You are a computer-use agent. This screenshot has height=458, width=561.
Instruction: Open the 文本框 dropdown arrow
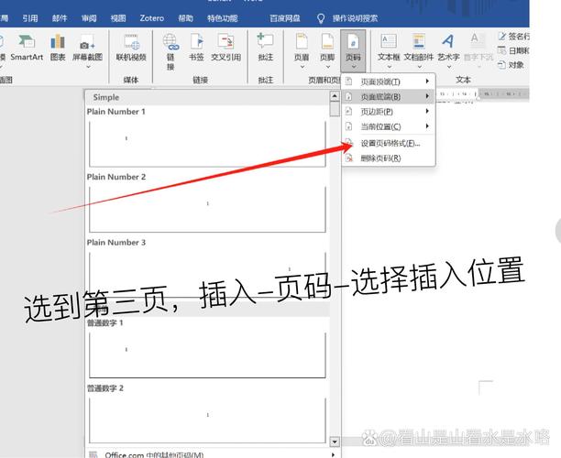pyautogui.click(x=390, y=67)
